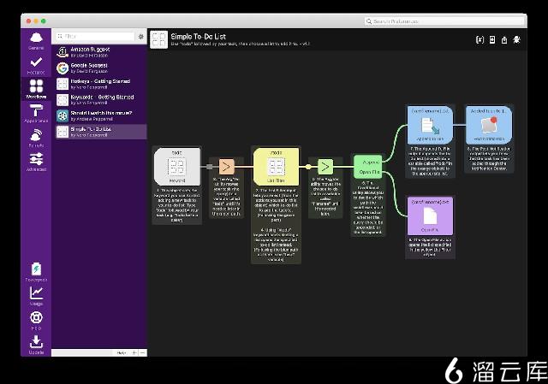Open workflow filter gear options menu

(140, 36)
